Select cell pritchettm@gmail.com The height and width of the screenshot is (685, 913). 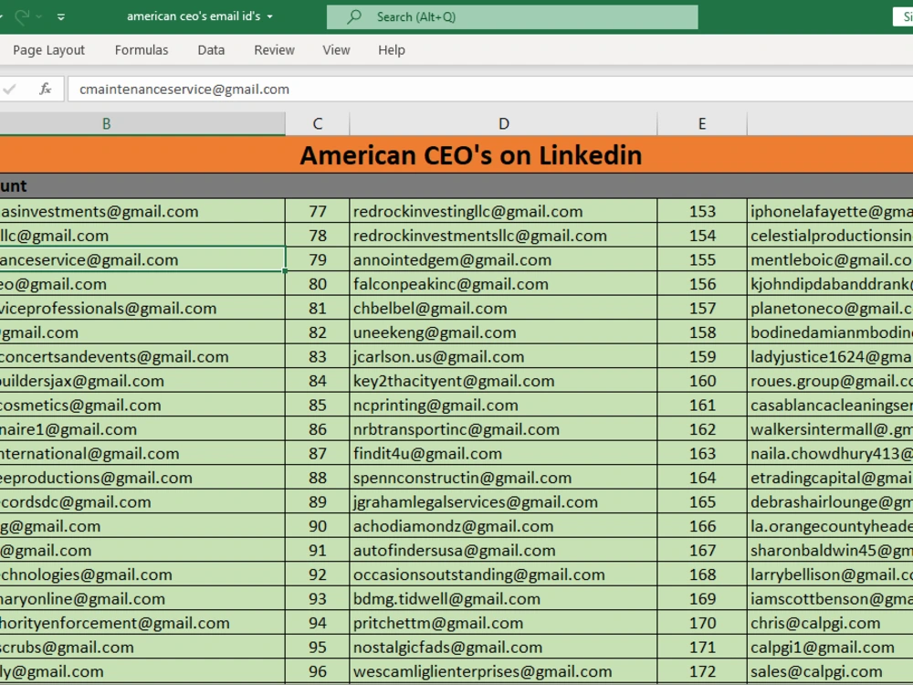[504, 623]
